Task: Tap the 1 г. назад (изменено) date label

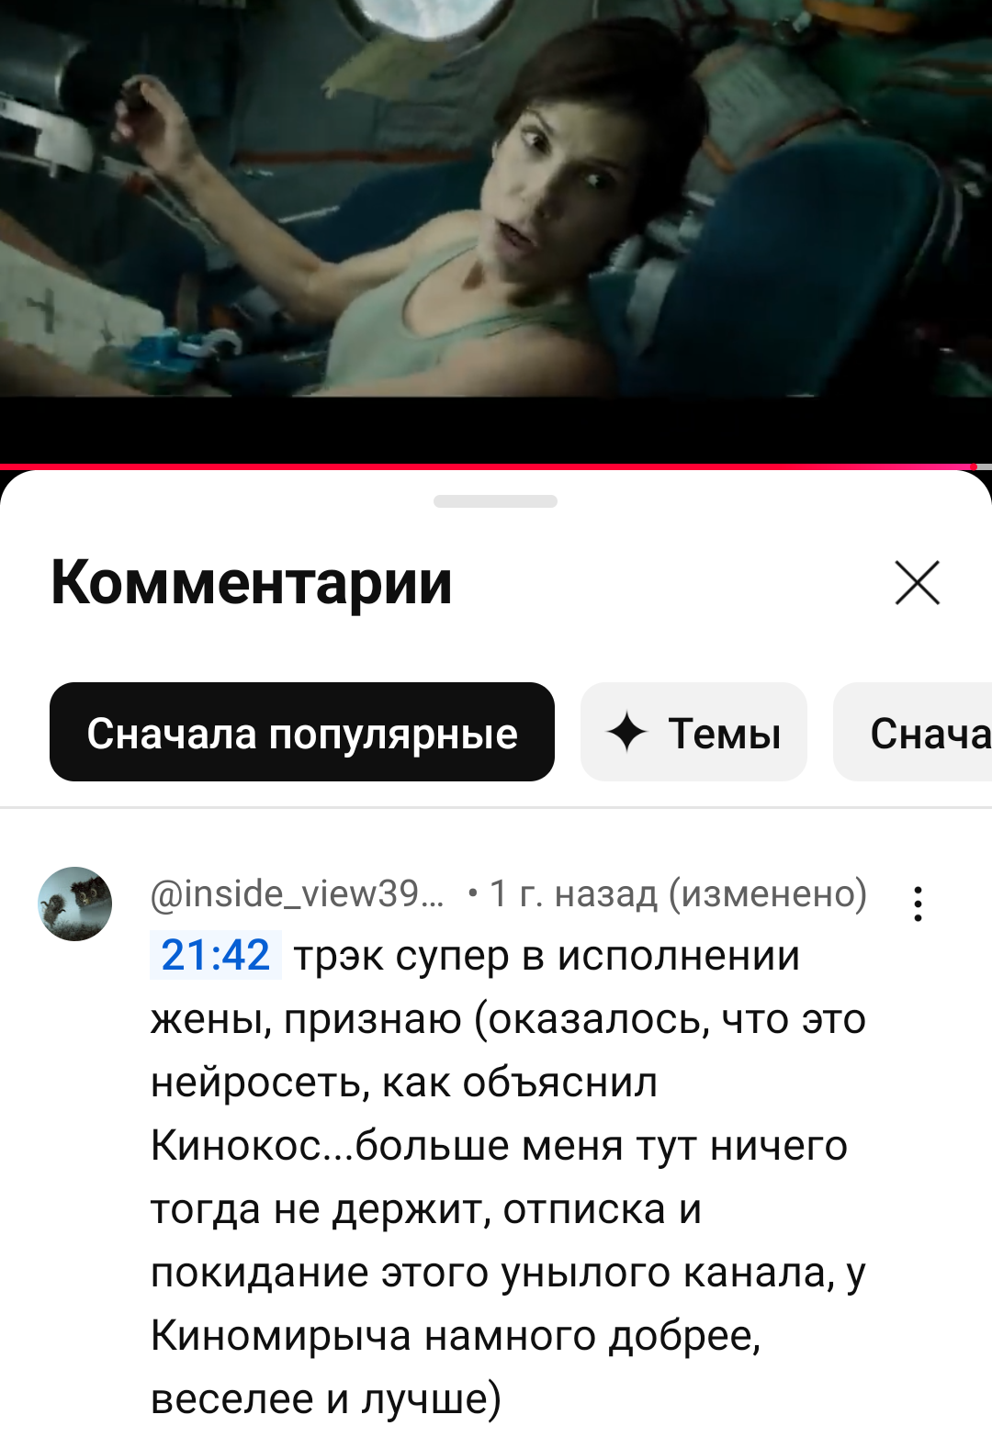Action: [x=678, y=893]
